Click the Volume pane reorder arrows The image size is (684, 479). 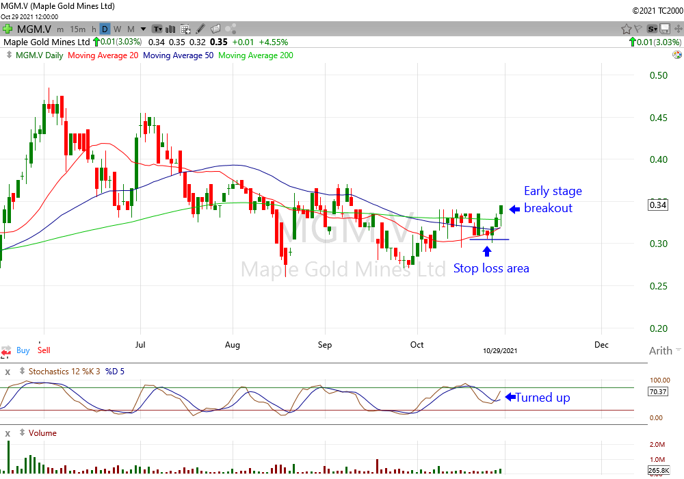coord(22,432)
